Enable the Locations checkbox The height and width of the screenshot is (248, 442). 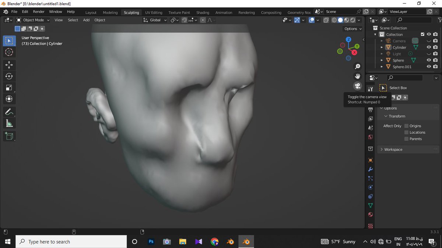(x=406, y=132)
